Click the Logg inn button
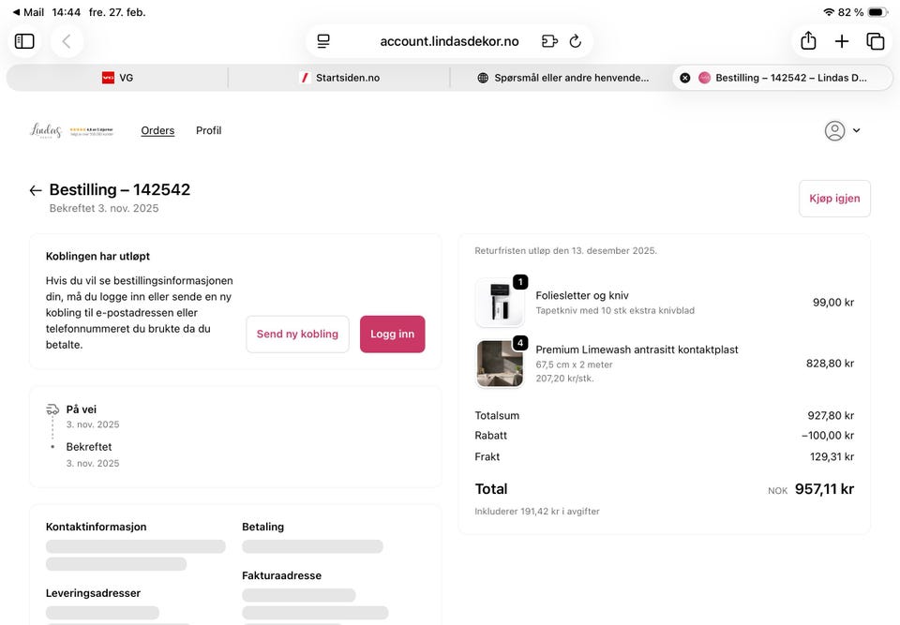900x625 pixels. (392, 334)
